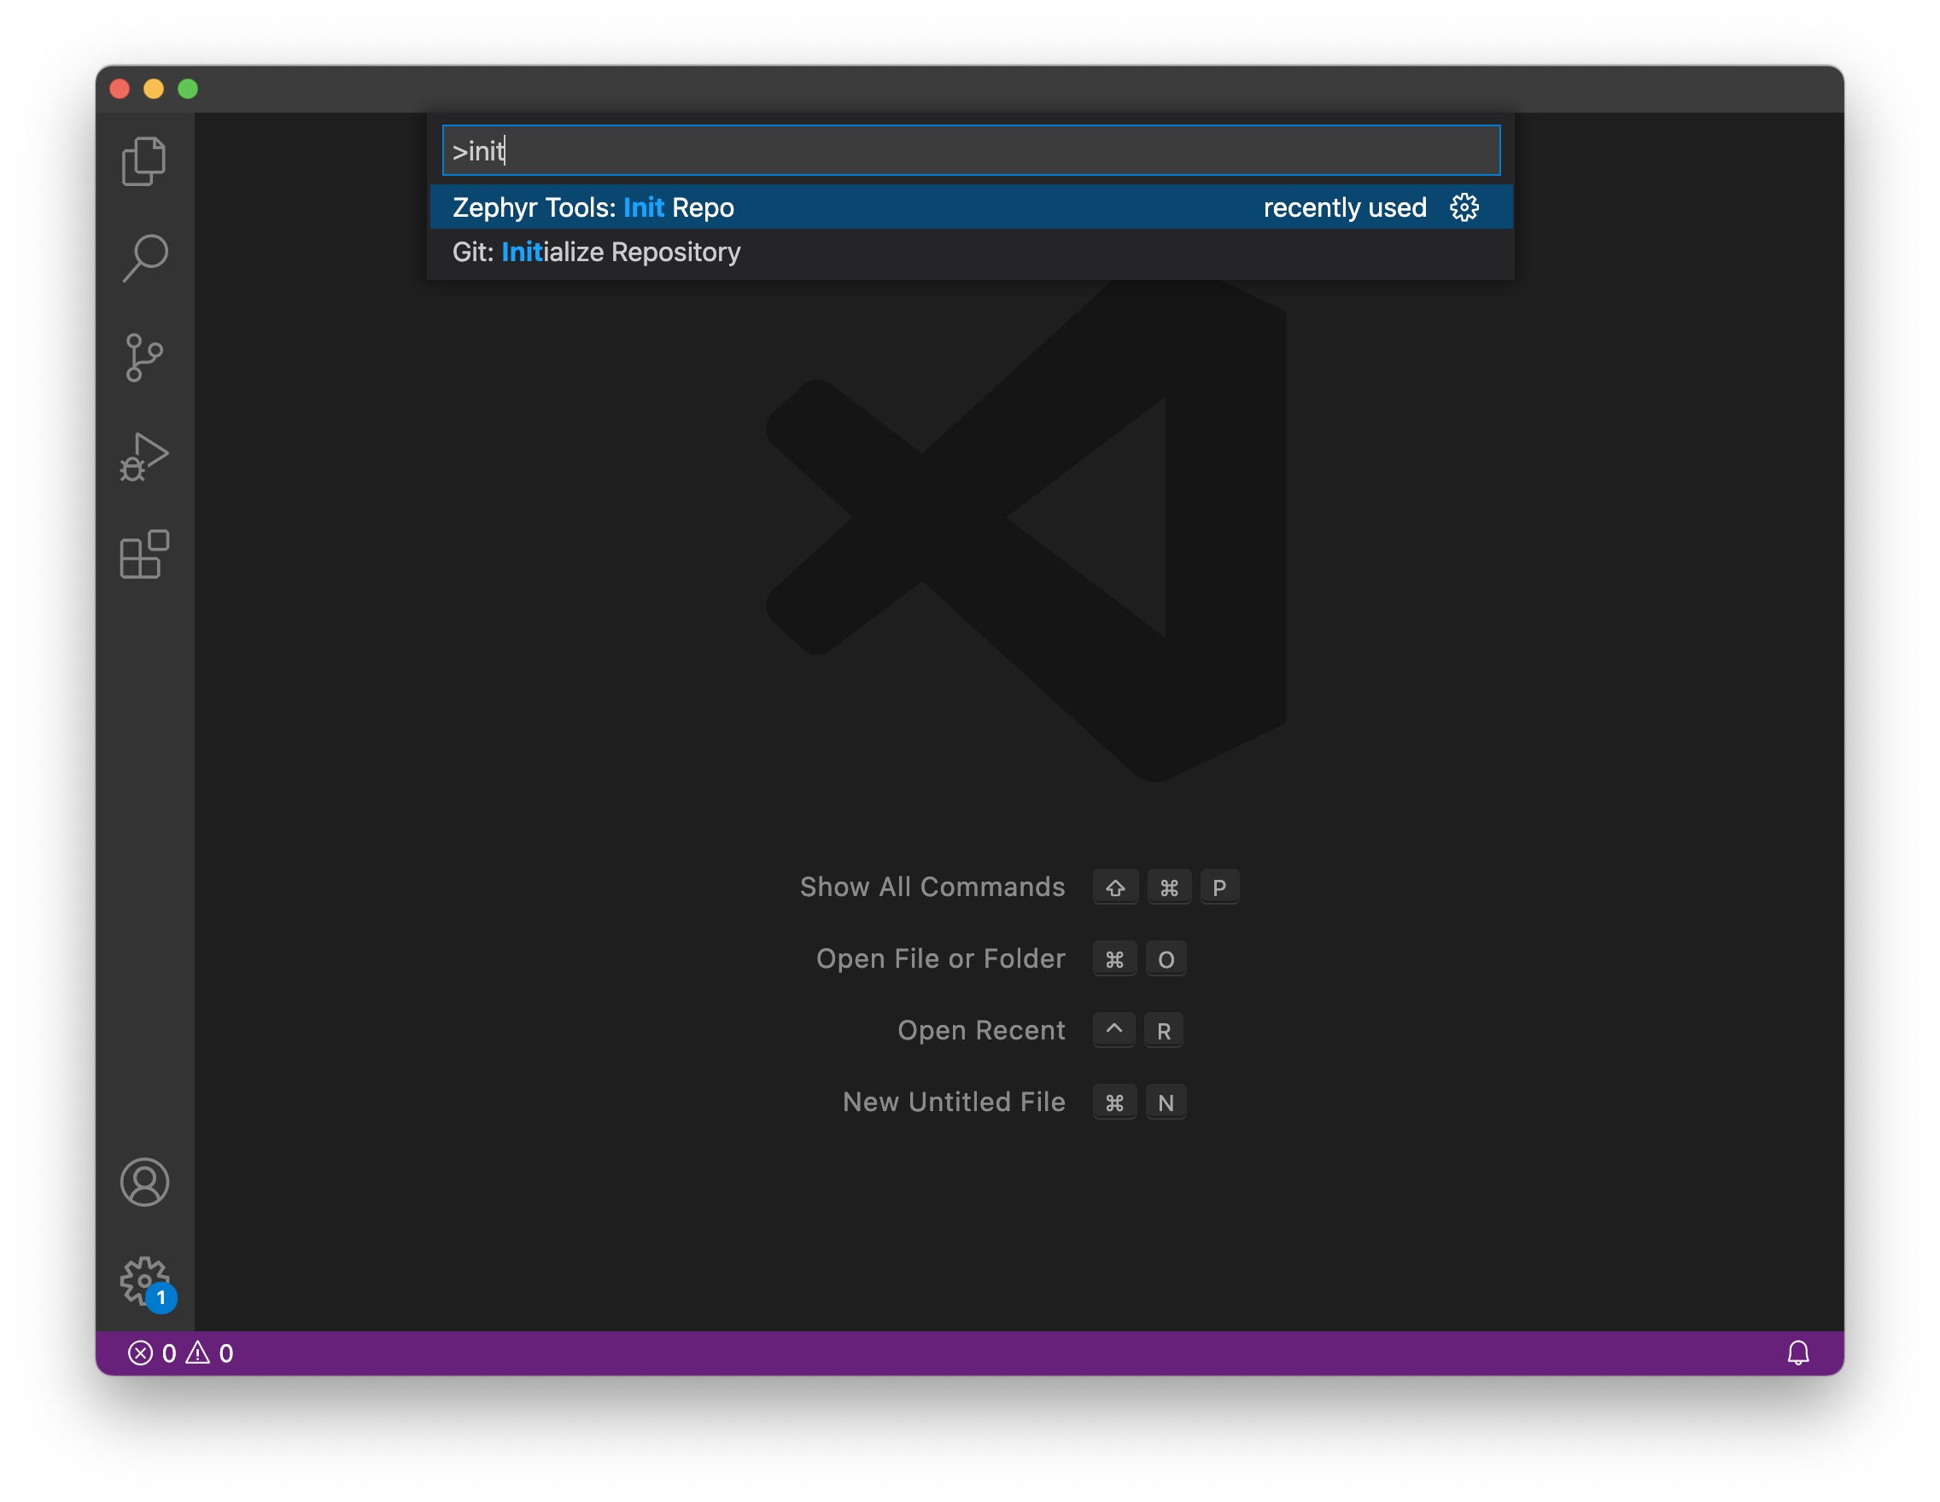Configure keybinding gear for Init Repo command
Viewport: 1940px width, 1502px height.
point(1464,207)
